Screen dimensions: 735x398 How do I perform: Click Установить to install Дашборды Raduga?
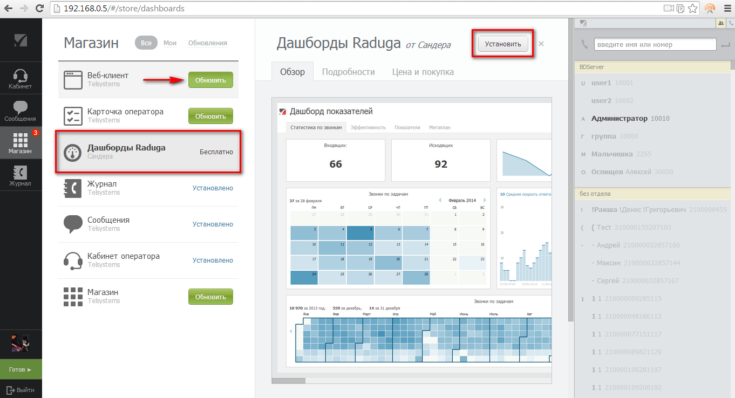point(503,44)
